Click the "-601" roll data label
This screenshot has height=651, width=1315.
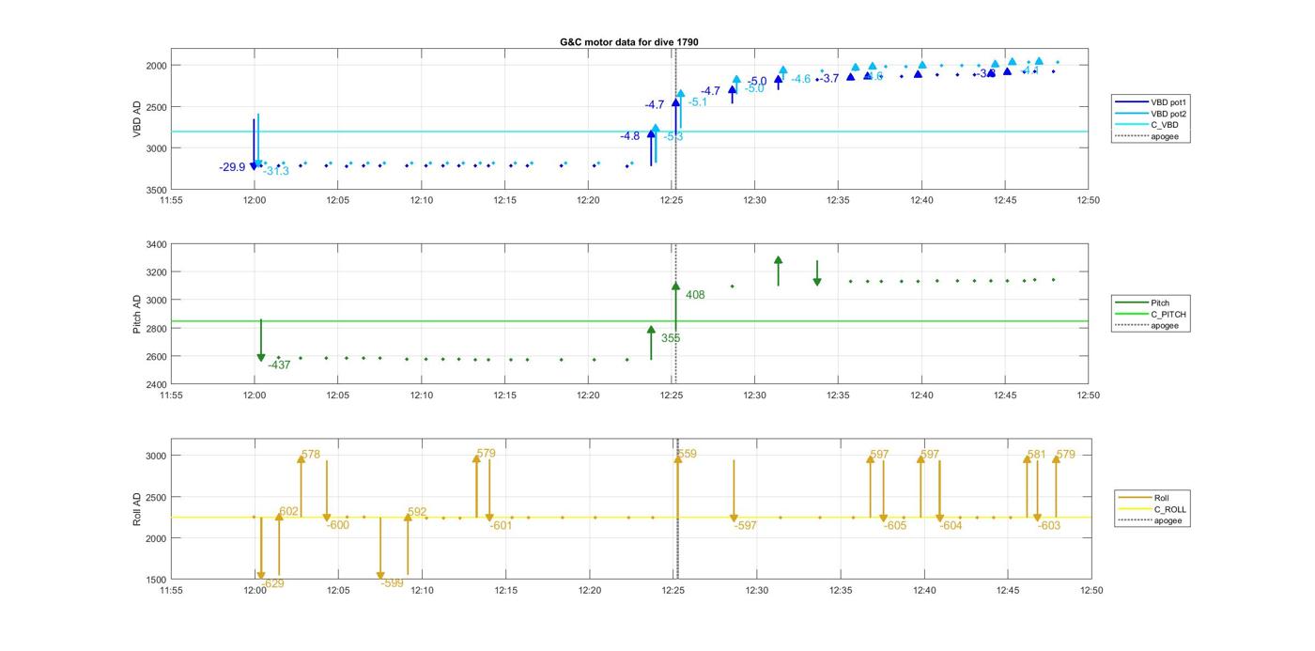point(501,525)
